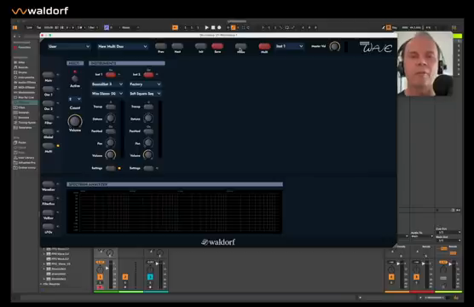Image resolution: width=474 pixels, height=307 pixels.
Task: Click the cyan track 3 activator button
Action: 150,277
